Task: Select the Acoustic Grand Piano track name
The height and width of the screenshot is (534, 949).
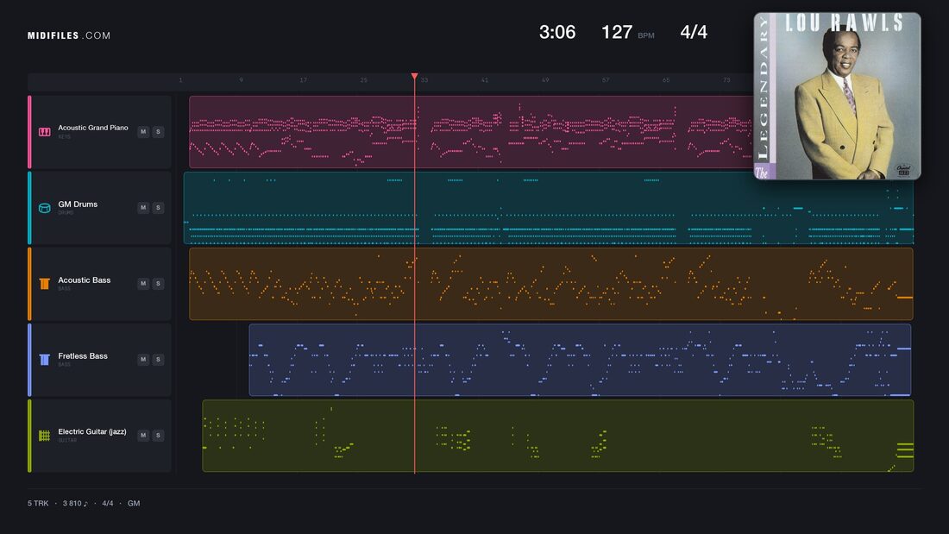Action: pyautogui.click(x=93, y=128)
